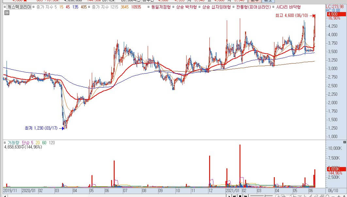Toggle the 상승 박차형 pattern marker square
The height and width of the screenshot is (197, 347).
tap(173, 7)
